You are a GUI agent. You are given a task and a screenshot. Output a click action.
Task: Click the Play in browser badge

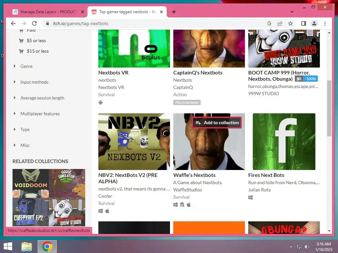187,102
